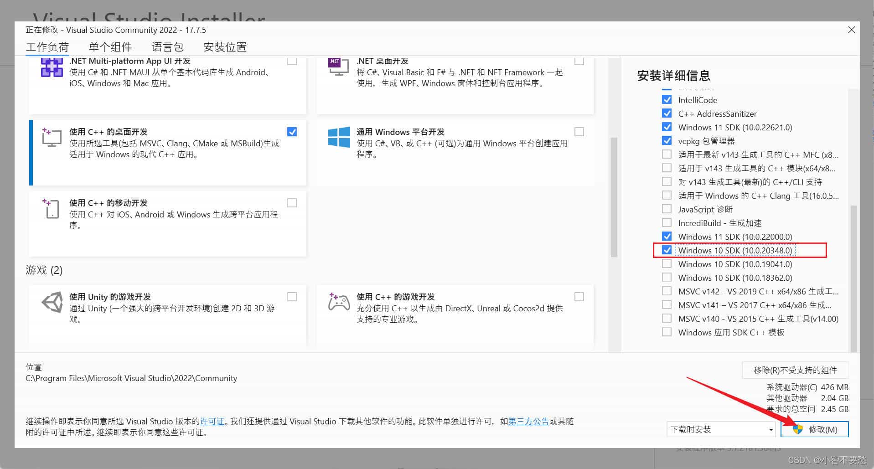Click the 修改(M) button
The width and height of the screenshot is (874, 469).
[x=815, y=429]
